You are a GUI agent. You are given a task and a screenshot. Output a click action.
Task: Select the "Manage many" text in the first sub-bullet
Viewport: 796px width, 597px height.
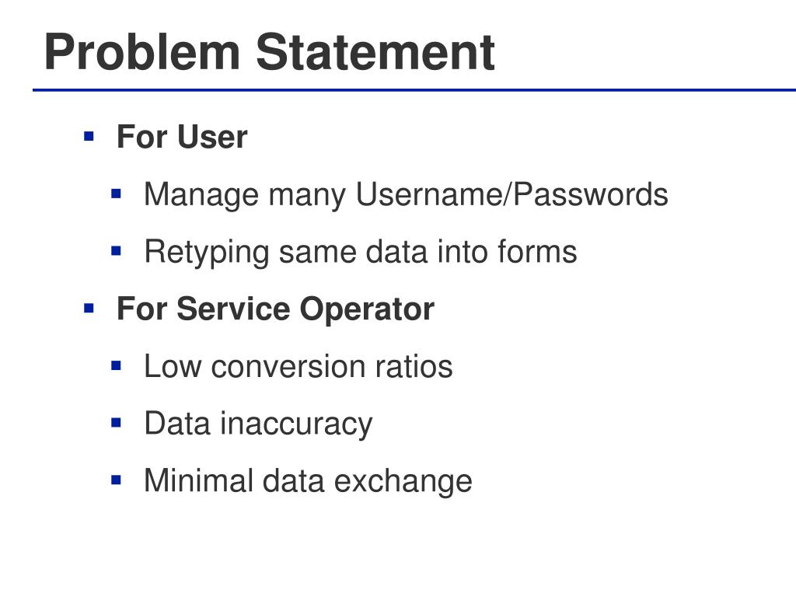coord(245,195)
